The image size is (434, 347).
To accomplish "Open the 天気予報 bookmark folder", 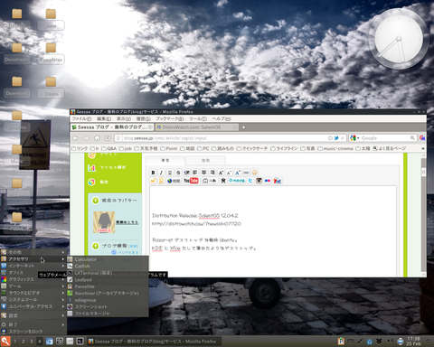I will [x=146, y=148].
